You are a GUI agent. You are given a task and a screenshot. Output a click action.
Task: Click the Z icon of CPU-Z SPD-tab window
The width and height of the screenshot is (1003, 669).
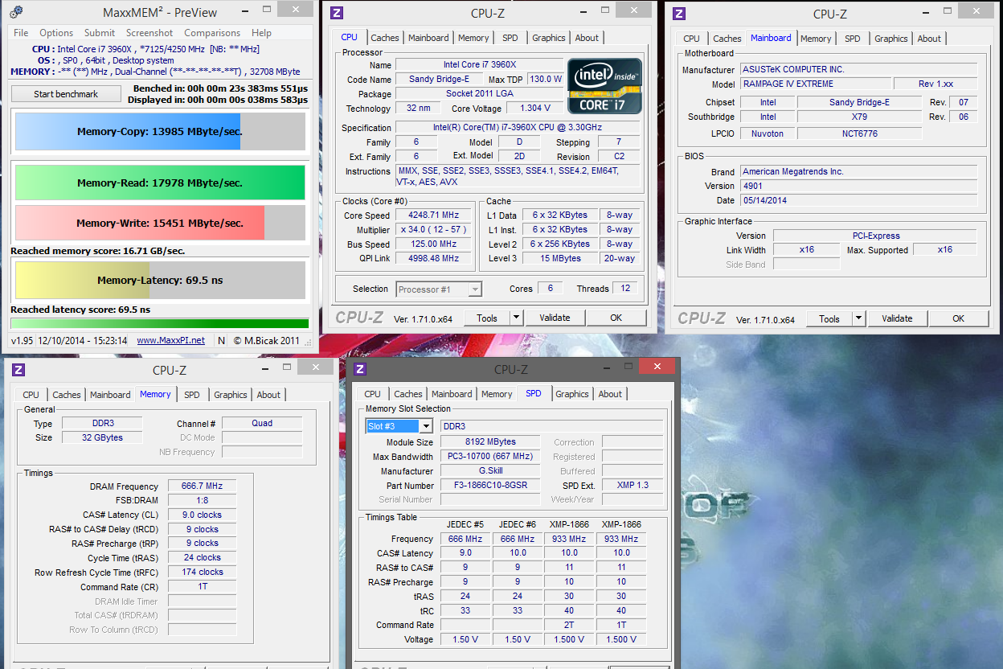tap(360, 369)
